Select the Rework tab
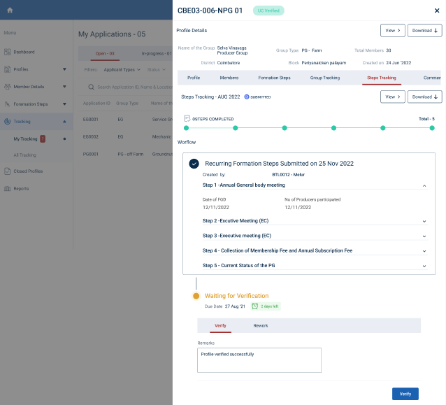This screenshot has height=405, width=446. coord(260,325)
